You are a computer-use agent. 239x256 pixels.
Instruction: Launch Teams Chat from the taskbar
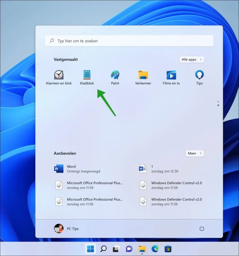(129, 249)
